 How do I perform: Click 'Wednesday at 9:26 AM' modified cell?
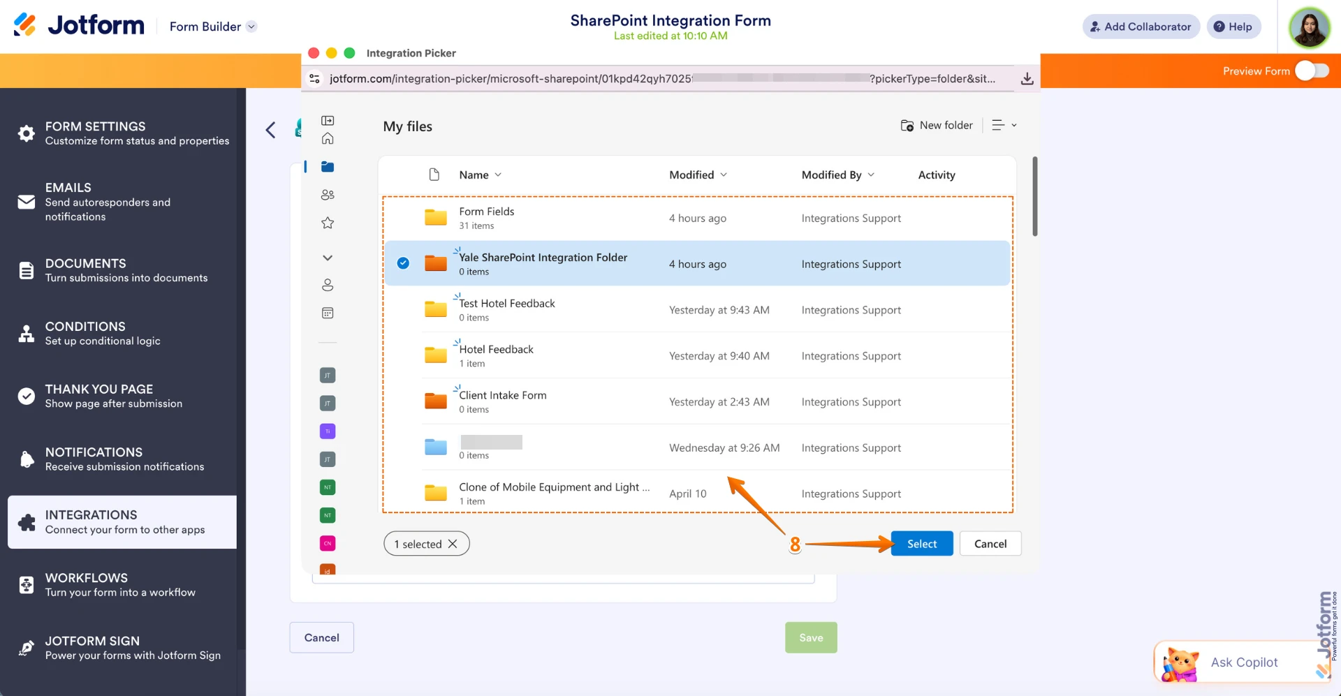[x=724, y=447]
